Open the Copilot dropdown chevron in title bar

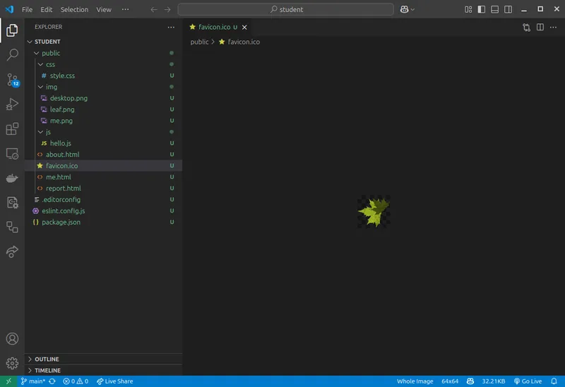pyautogui.click(x=413, y=9)
